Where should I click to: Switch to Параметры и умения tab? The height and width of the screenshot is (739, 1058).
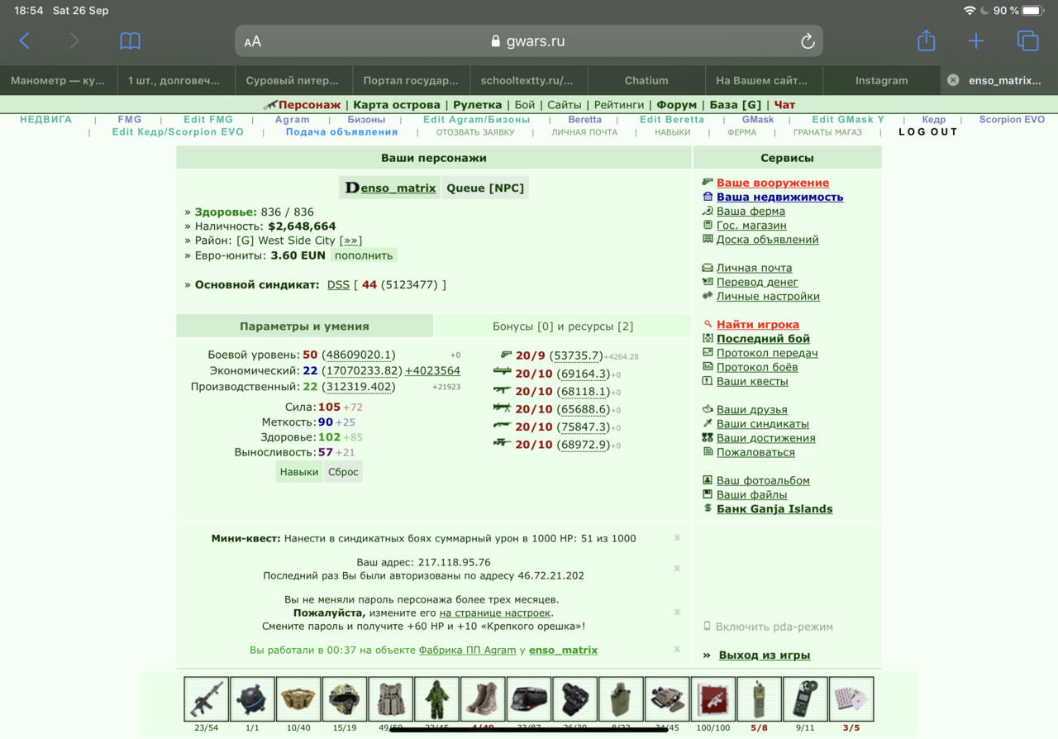click(x=304, y=327)
